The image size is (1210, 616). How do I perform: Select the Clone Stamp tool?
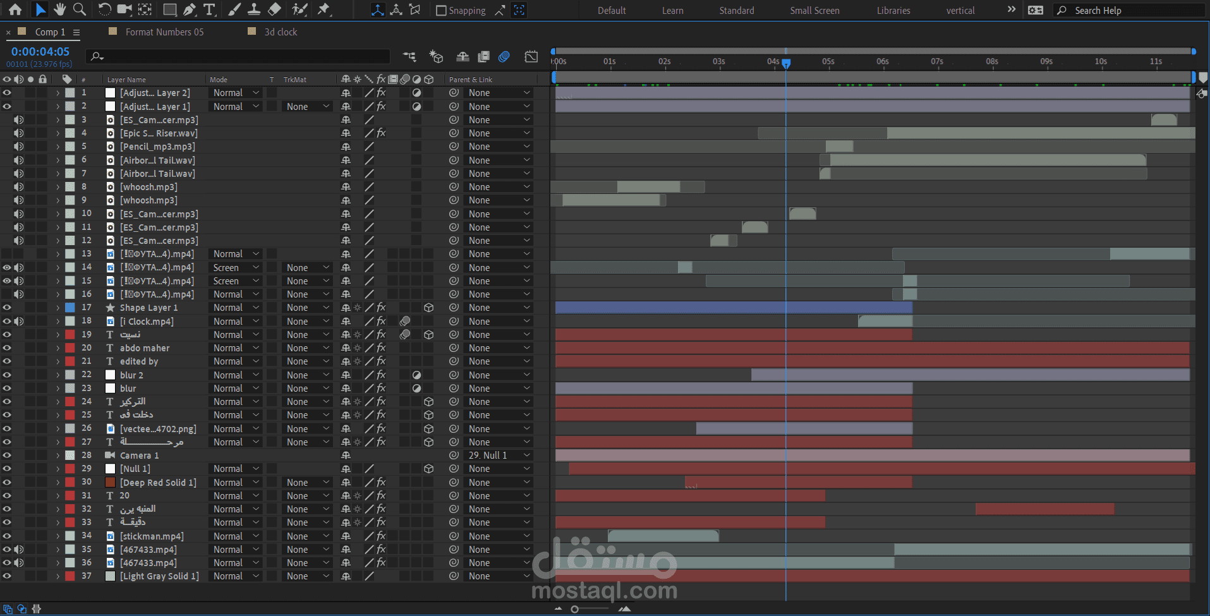tap(254, 9)
